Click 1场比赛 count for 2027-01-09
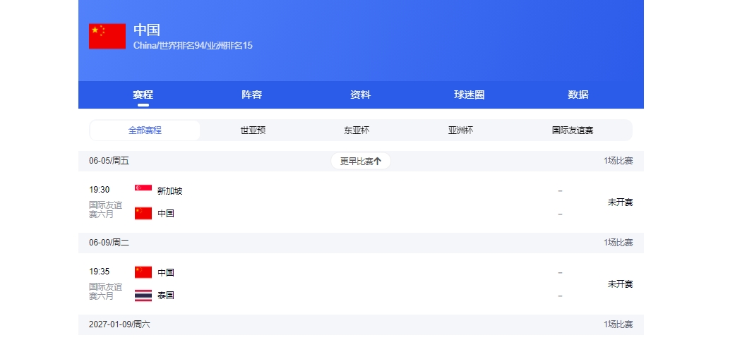 619,324
